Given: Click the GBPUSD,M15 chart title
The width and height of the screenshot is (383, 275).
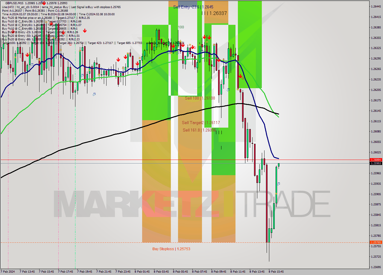Looking at the screenshot, I should [14, 3].
